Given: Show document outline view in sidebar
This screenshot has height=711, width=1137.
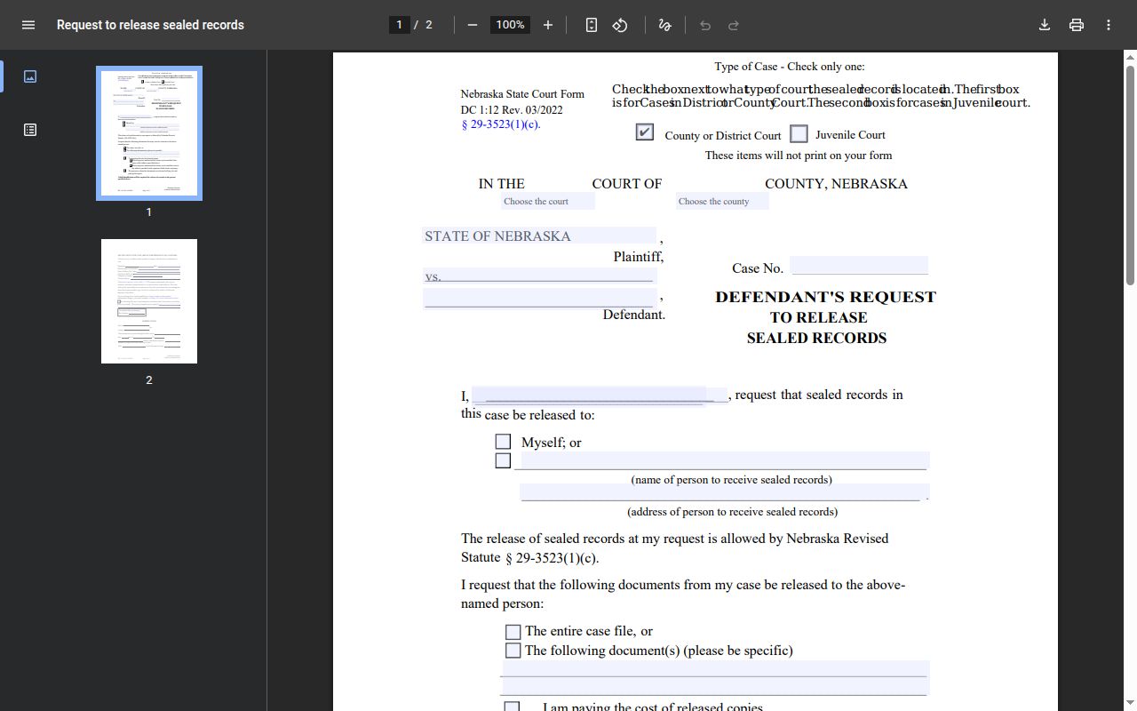Looking at the screenshot, I should click(30, 130).
